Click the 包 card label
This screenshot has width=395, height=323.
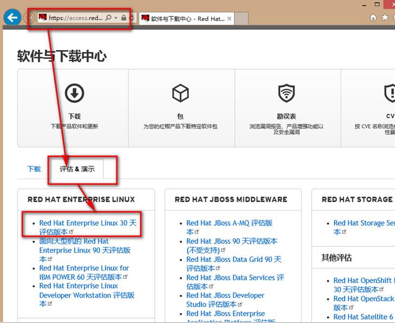180,116
